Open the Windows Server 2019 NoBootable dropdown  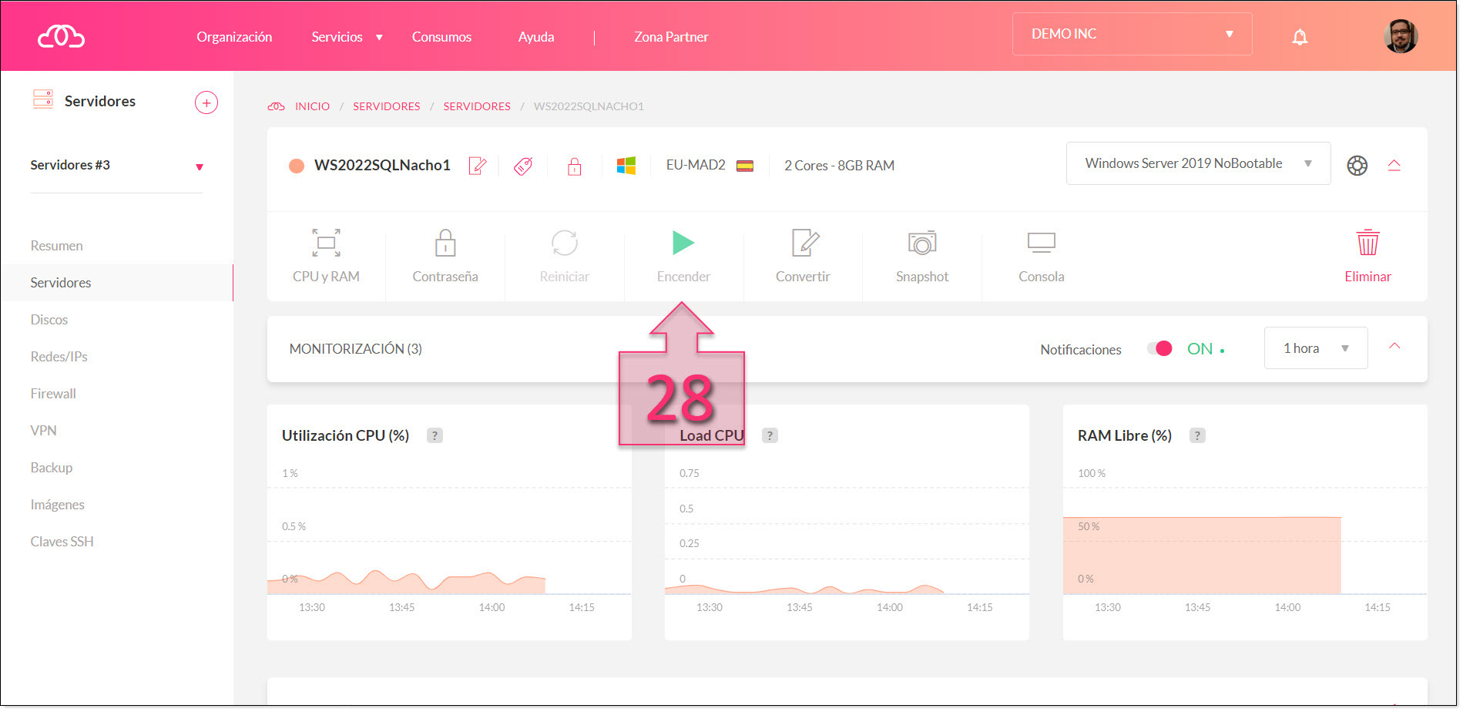coord(1197,164)
